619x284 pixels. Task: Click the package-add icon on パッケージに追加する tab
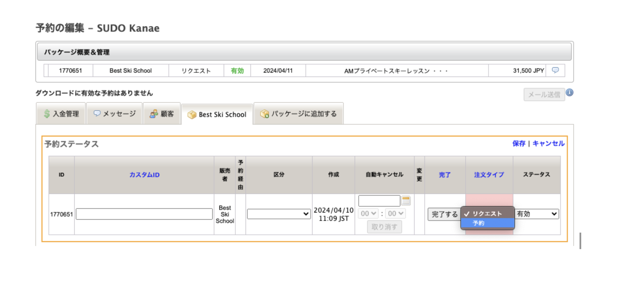click(265, 114)
